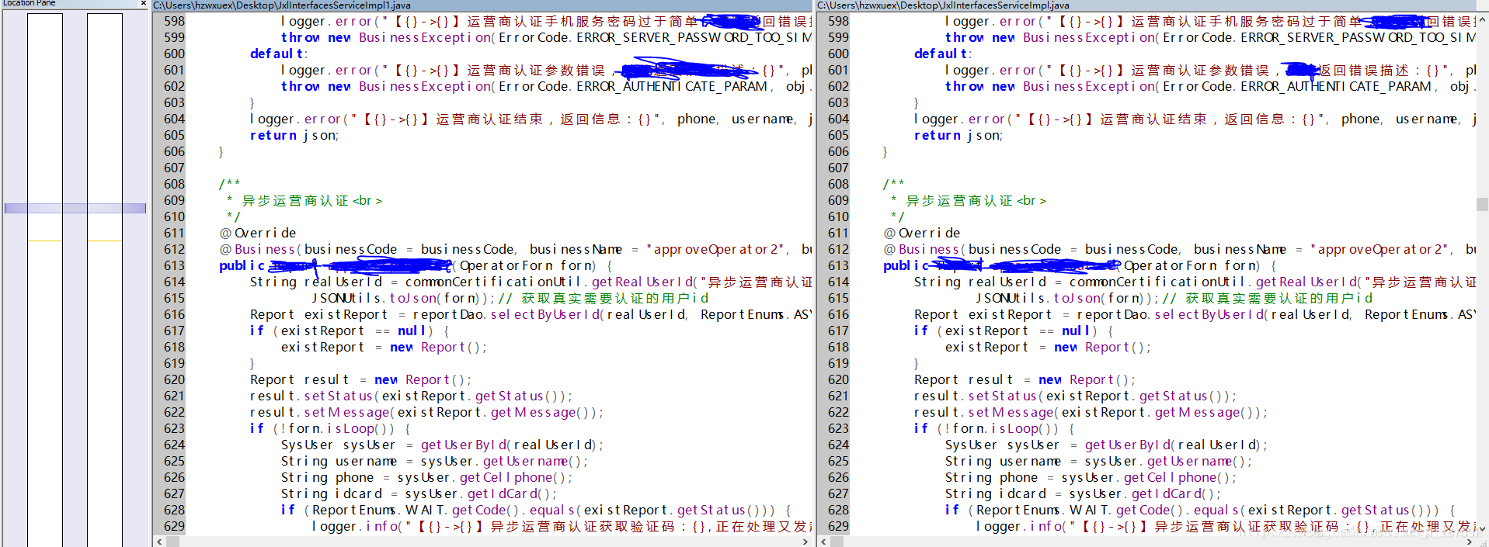Click the Location Pane title label

(x=30, y=3)
